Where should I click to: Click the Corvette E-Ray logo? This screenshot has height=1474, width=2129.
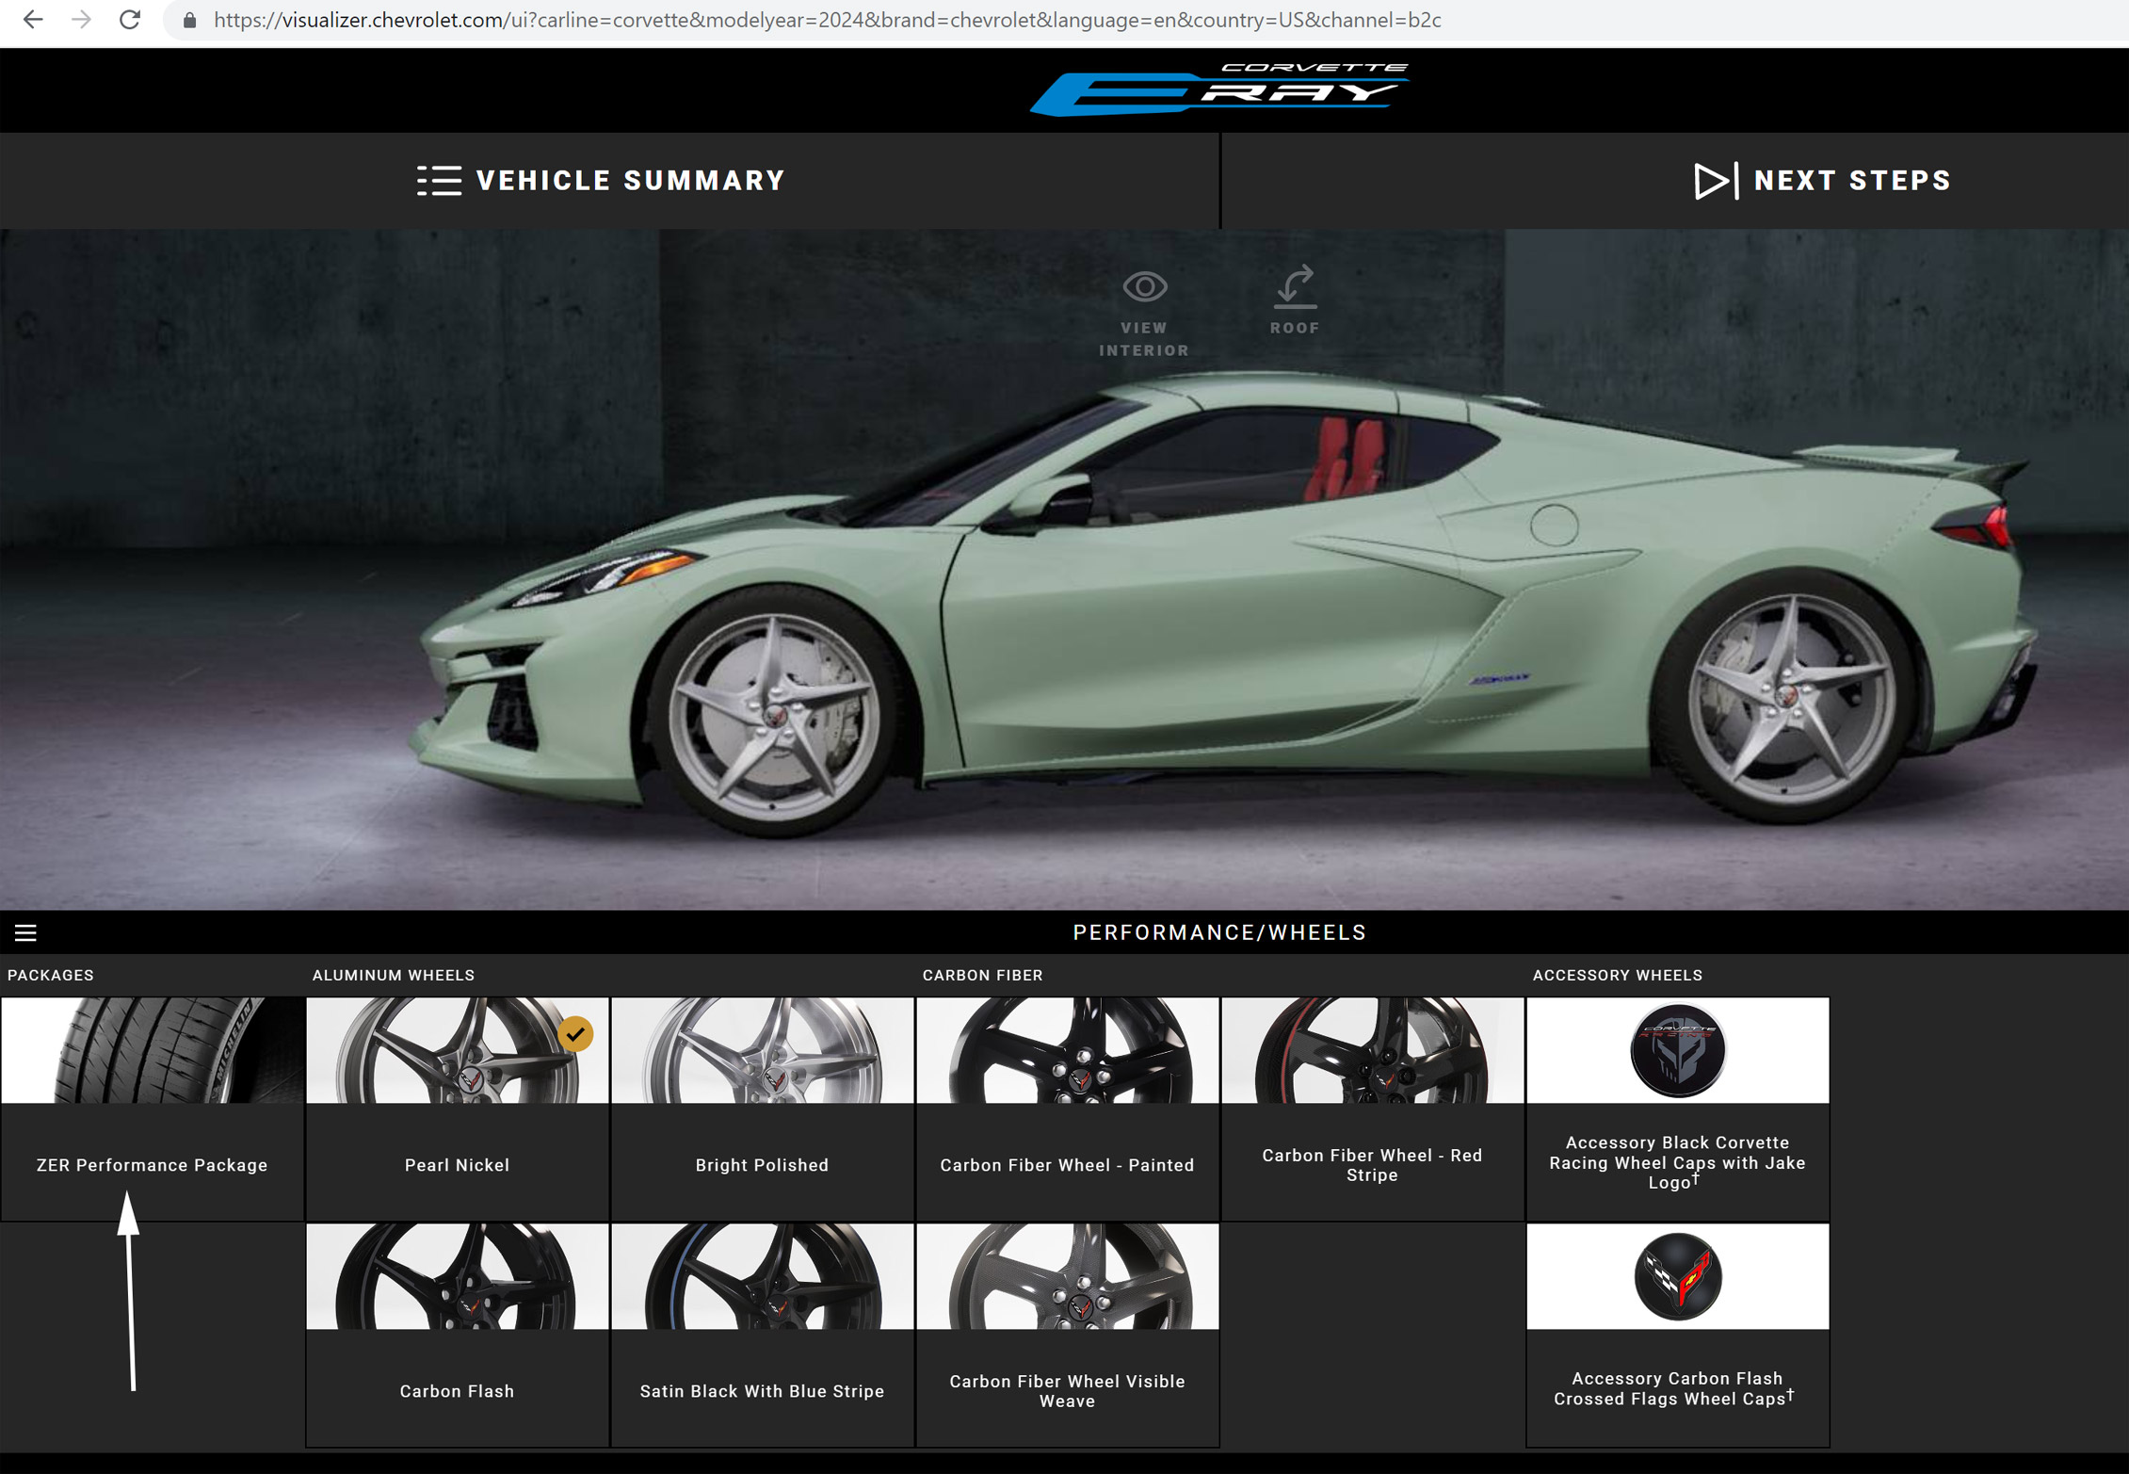click(1219, 89)
